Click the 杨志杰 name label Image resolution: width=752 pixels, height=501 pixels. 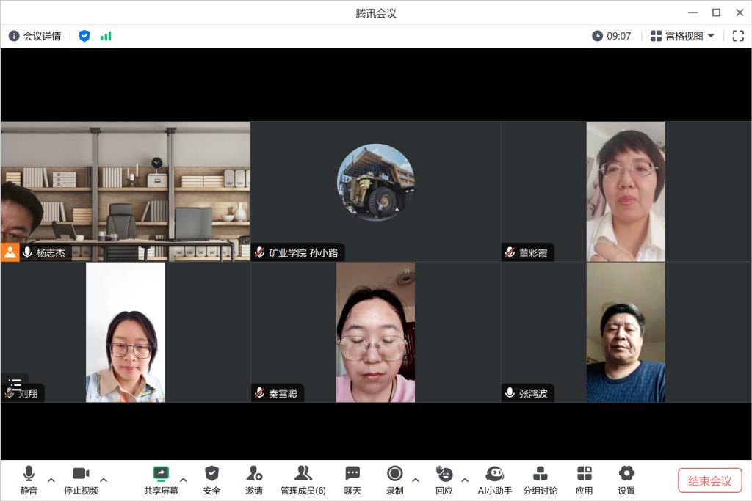(51, 253)
